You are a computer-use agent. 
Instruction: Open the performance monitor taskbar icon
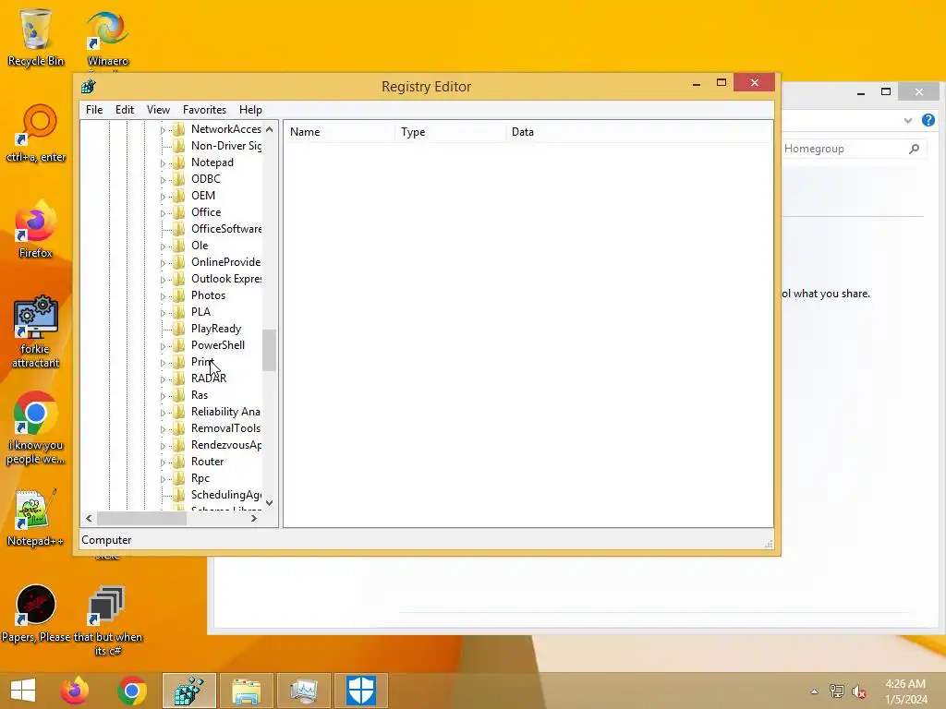pyautogui.click(x=304, y=691)
